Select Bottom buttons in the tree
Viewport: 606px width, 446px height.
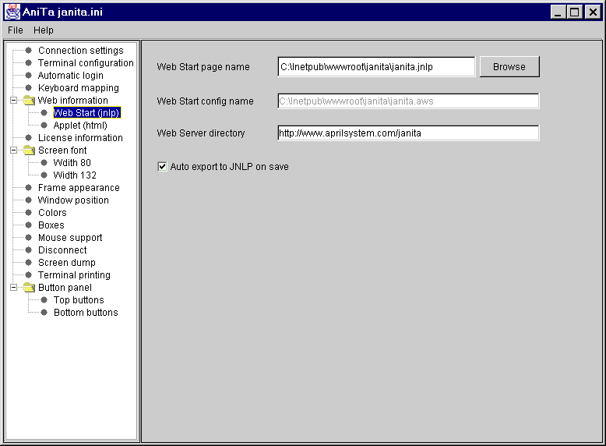pyautogui.click(x=86, y=313)
